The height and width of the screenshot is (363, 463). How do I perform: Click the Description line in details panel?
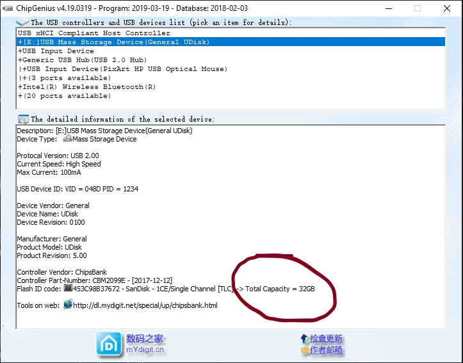pos(104,131)
